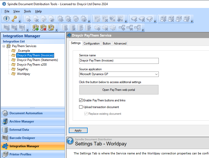This screenshot has width=209, height=158.
Task: Click the import template arrow icon
Action: tap(113, 19)
